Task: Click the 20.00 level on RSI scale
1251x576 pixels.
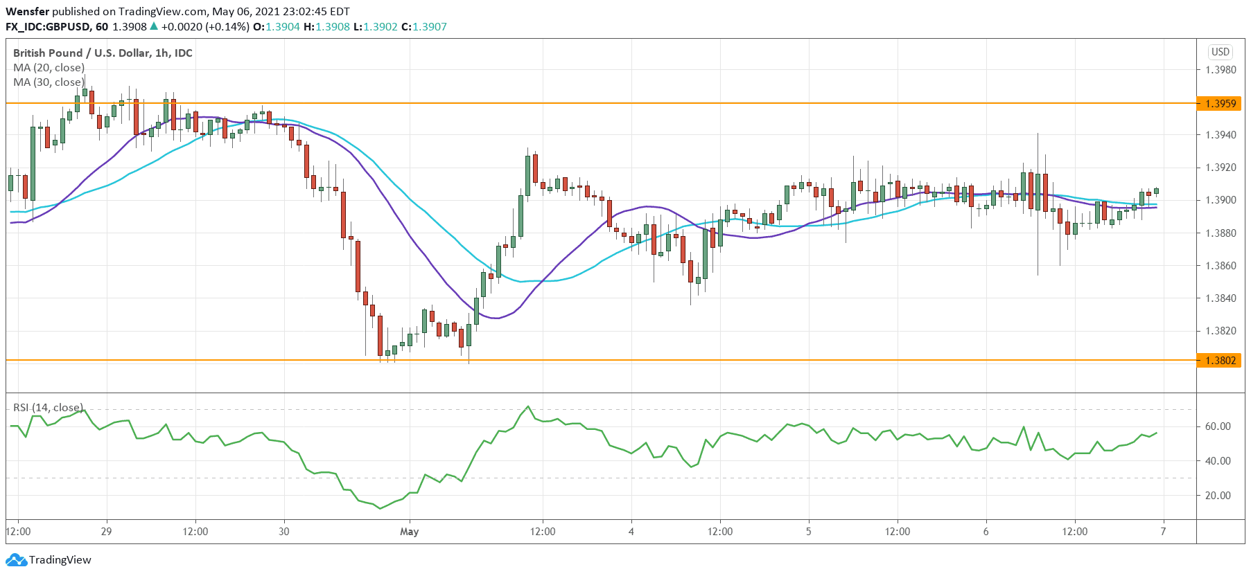Action: (1218, 496)
